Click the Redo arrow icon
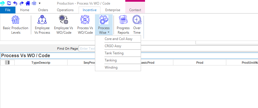 point(21,3)
